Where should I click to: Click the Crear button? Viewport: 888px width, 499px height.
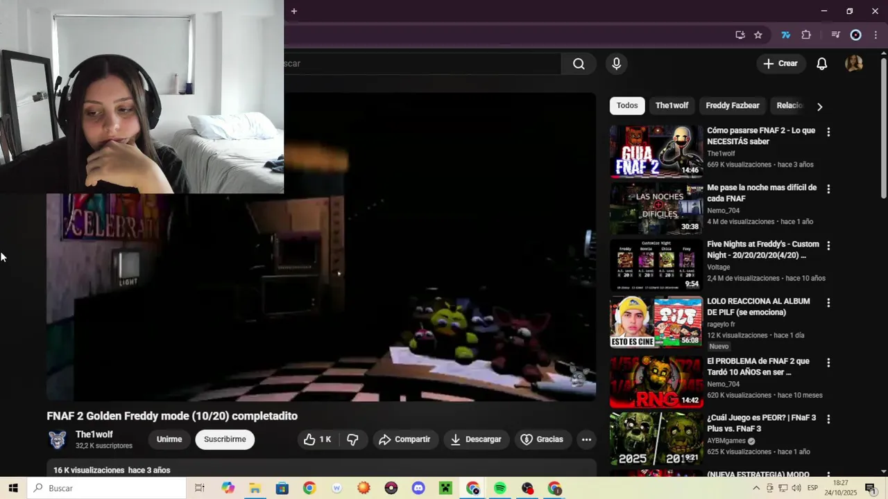(x=781, y=64)
